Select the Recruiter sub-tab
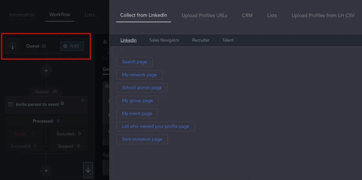The image size is (362, 180). click(x=201, y=40)
